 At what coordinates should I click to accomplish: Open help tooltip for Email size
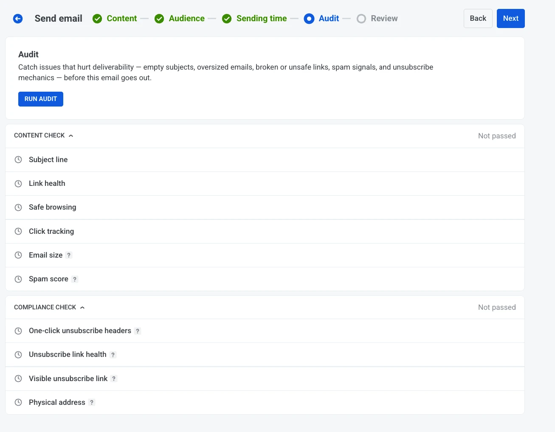(69, 255)
